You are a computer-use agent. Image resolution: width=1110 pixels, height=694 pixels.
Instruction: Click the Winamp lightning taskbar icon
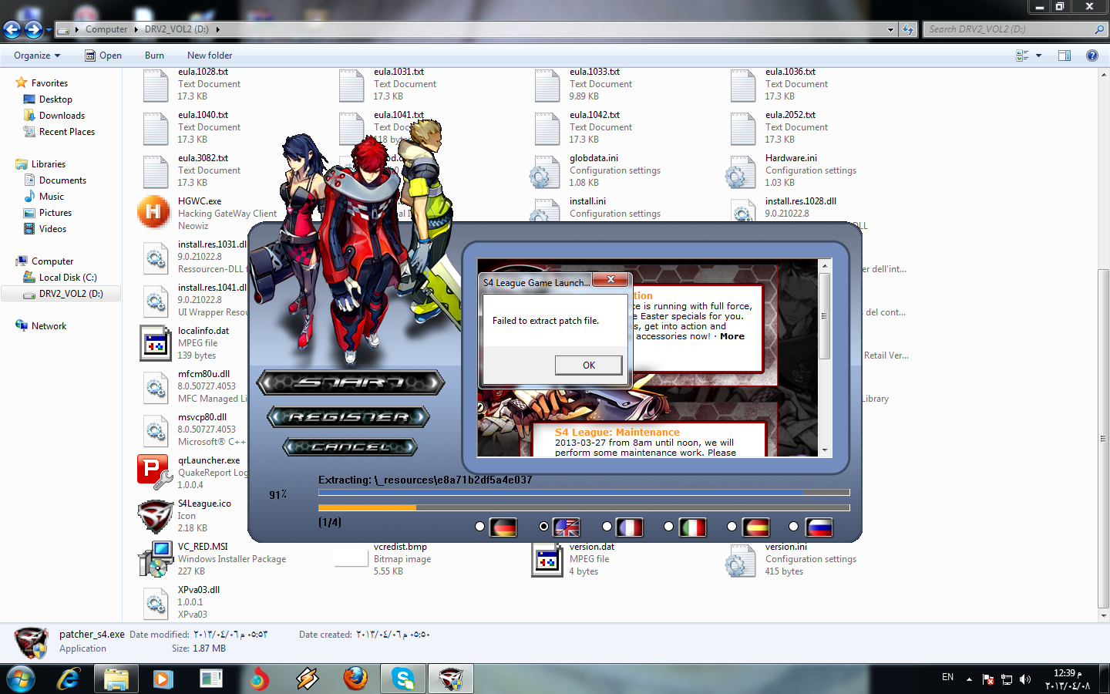[x=308, y=679]
